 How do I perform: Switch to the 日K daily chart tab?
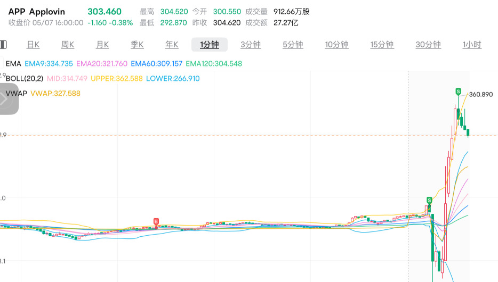pos(33,45)
